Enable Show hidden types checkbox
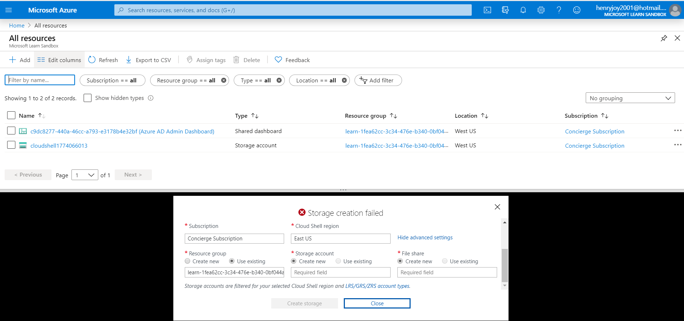The height and width of the screenshot is (321, 684). pyautogui.click(x=88, y=98)
